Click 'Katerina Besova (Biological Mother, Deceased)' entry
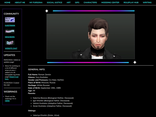Screen dimensions: 156x117 (x=53, y=98)
